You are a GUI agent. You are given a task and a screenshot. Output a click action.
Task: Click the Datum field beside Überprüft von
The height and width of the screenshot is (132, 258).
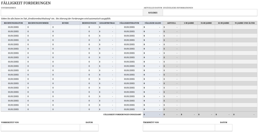click(223, 128)
